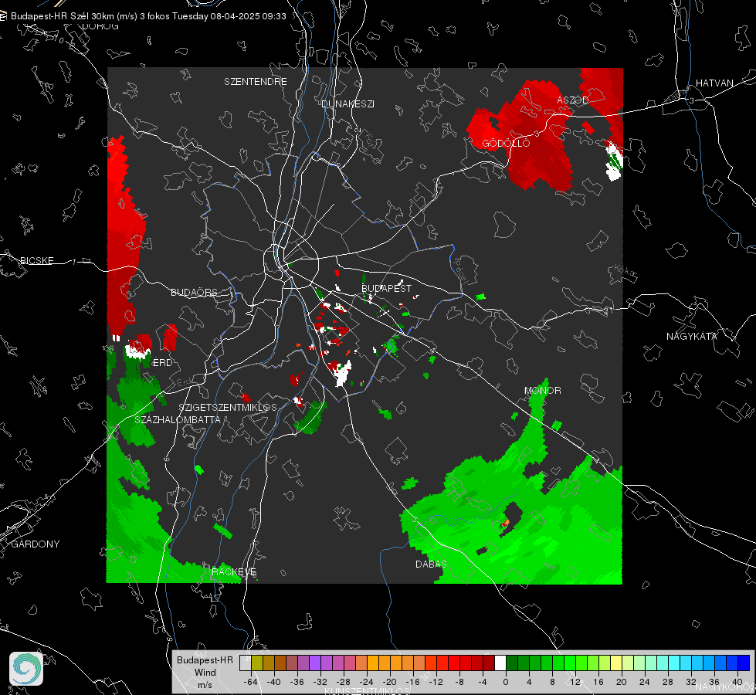
Task: Select the -40 value on the legend scale
Action: click(x=274, y=682)
